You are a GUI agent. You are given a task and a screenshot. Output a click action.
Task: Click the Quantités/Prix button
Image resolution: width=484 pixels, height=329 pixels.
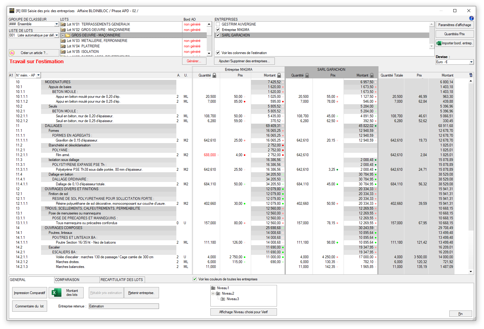pos(455,34)
